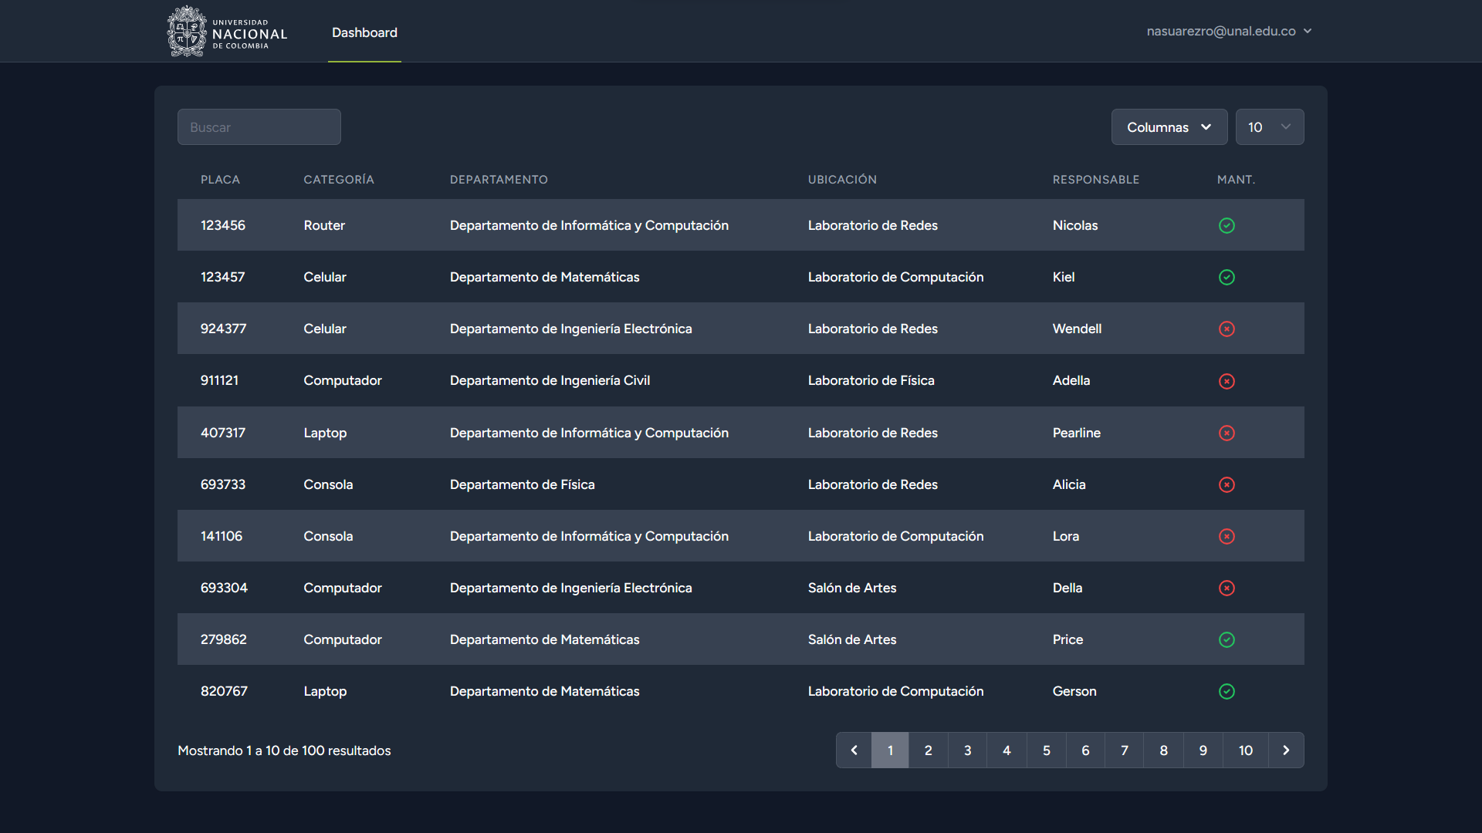Click the red X icon in Della's row

click(x=1227, y=588)
